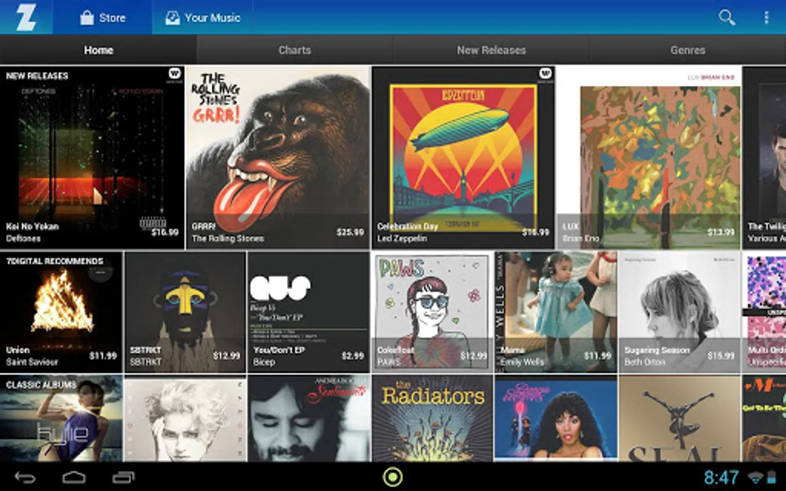Open the Kylie classic album tile
The height and width of the screenshot is (491, 786).
click(61, 418)
